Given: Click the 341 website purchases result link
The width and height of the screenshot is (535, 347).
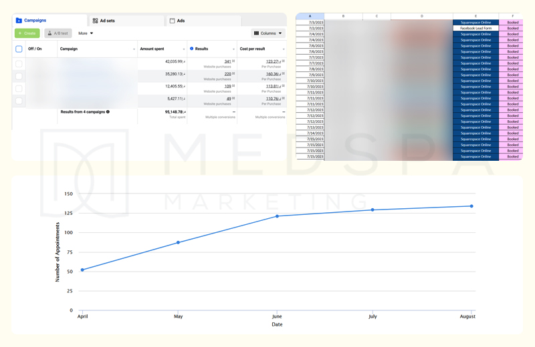Looking at the screenshot, I should (227, 61).
